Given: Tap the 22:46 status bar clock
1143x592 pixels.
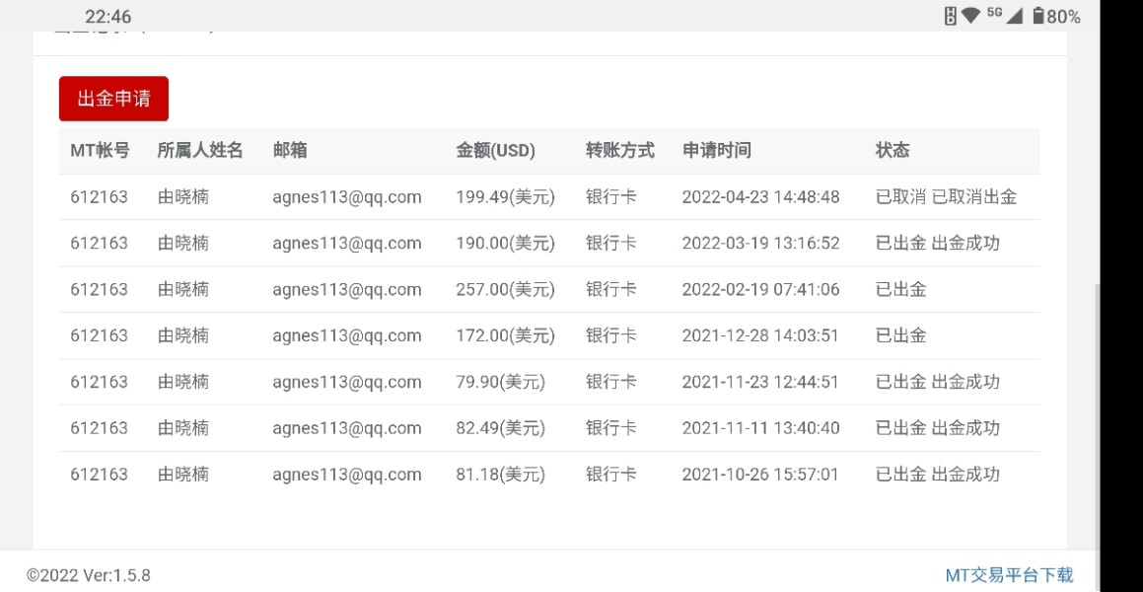Looking at the screenshot, I should 107,17.
